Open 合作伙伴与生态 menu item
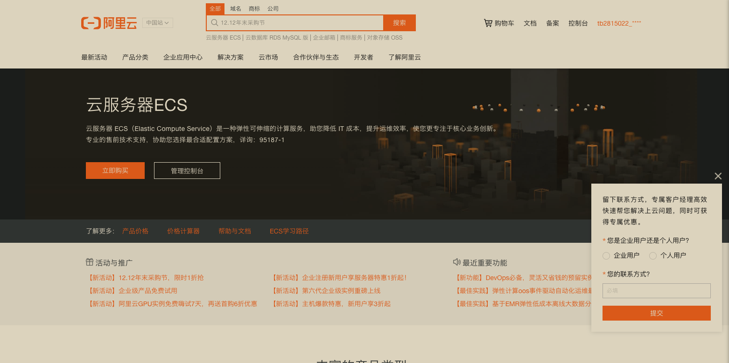 316,57
